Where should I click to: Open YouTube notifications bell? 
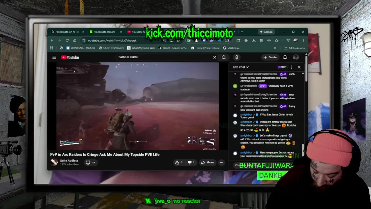(x=285, y=57)
